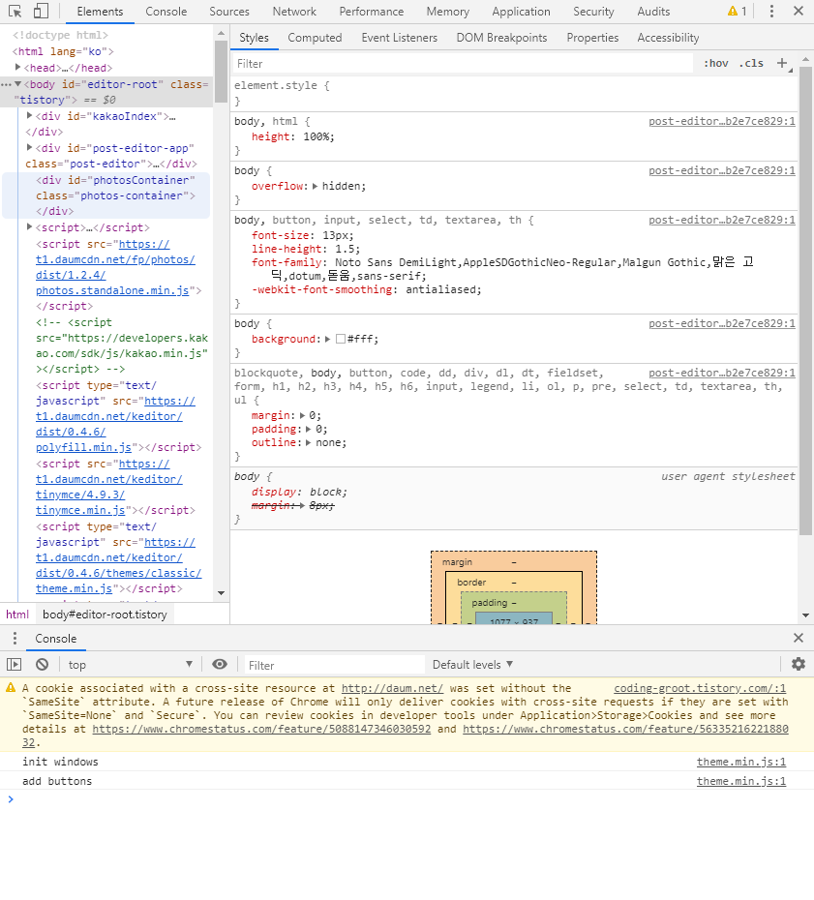Switch to the Sources tab
This screenshot has height=900, width=814.
pos(229,12)
